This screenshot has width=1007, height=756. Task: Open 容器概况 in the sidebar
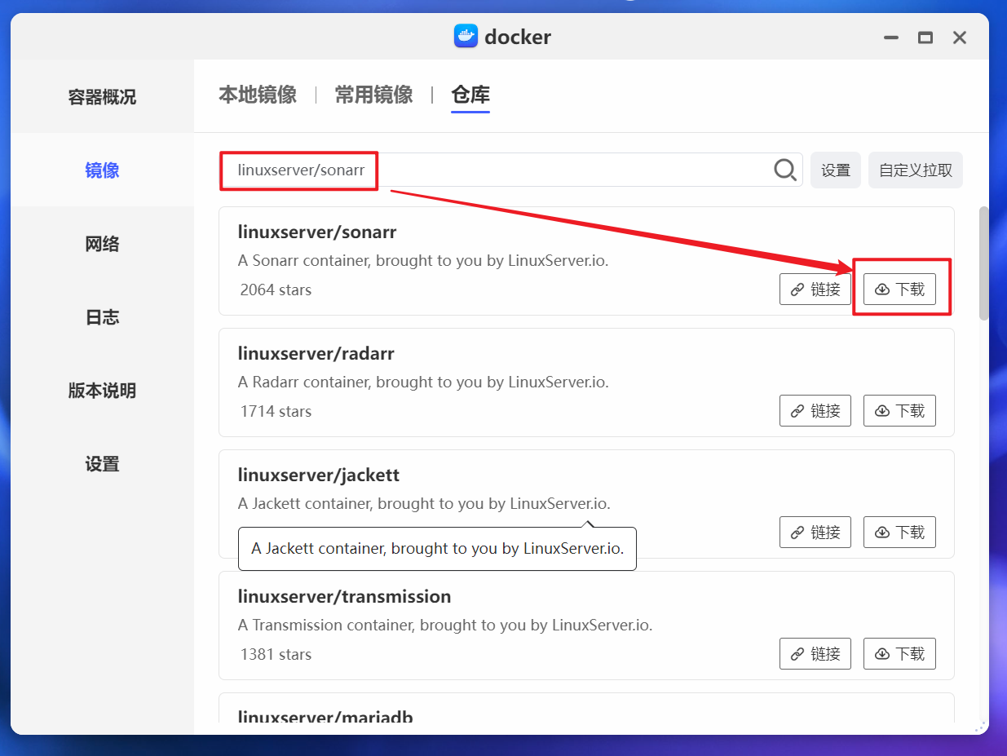click(x=102, y=97)
